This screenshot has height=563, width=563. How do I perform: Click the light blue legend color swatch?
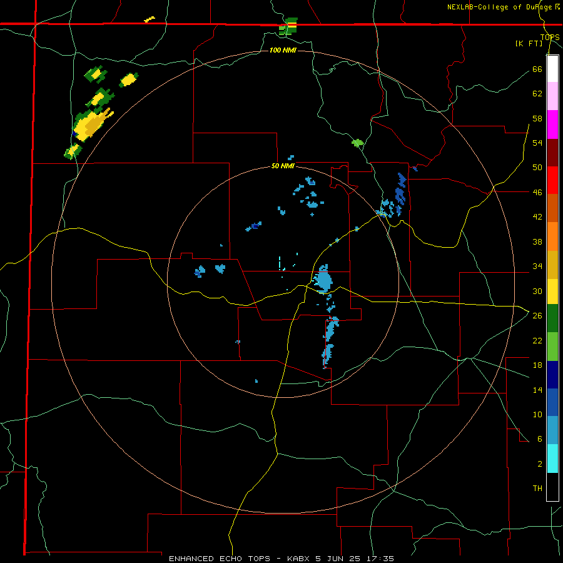pyautogui.click(x=552, y=430)
